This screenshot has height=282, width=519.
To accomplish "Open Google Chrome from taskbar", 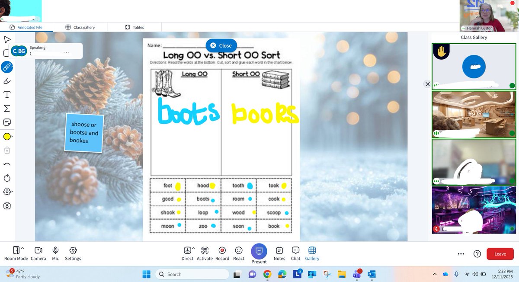I will pos(267,274).
